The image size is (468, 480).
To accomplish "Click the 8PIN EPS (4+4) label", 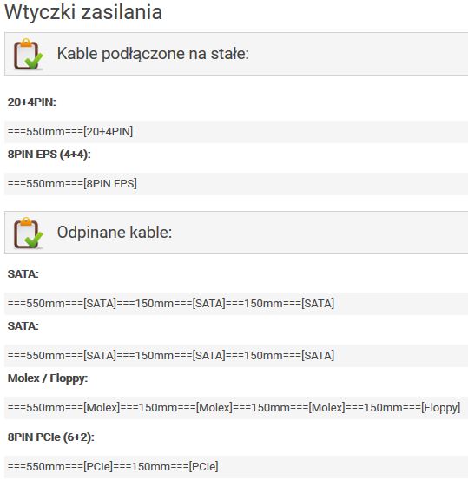I will [49, 154].
